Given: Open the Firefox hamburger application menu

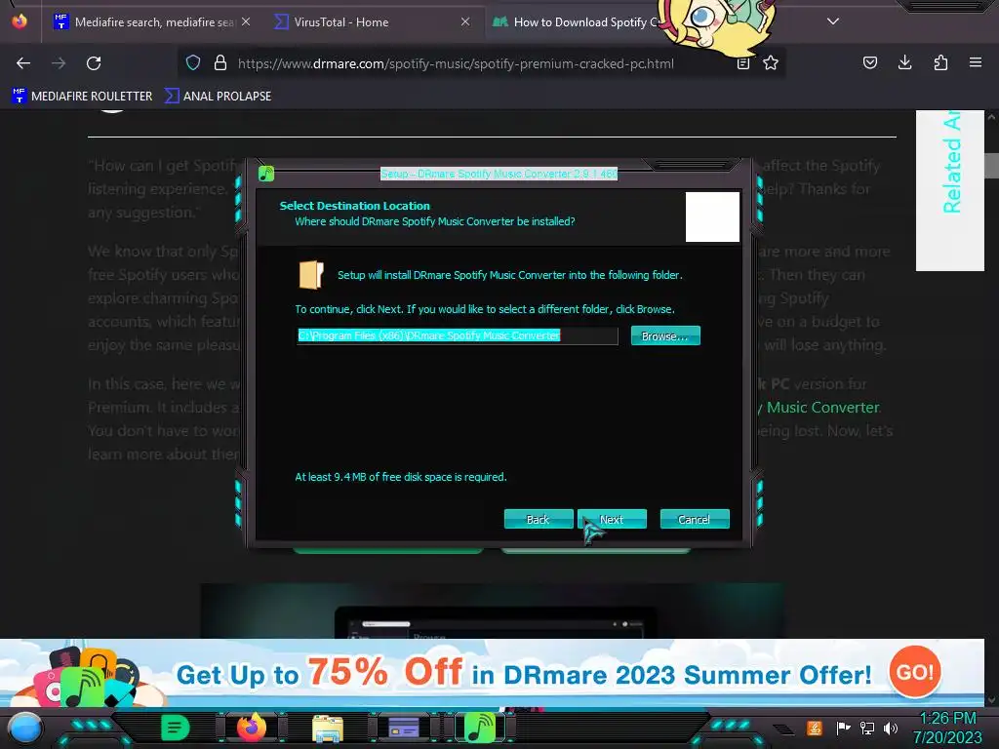Looking at the screenshot, I should [x=976, y=62].
